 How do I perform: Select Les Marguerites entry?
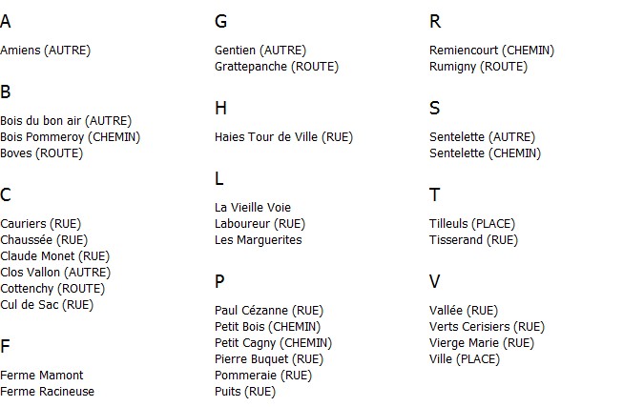258,240
